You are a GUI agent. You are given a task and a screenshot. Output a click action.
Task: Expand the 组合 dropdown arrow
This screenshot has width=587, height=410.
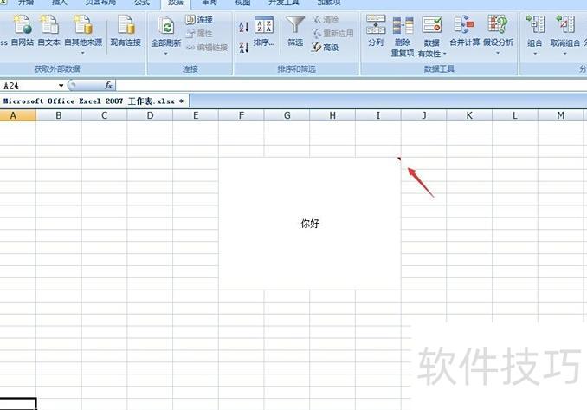[535, 54]
